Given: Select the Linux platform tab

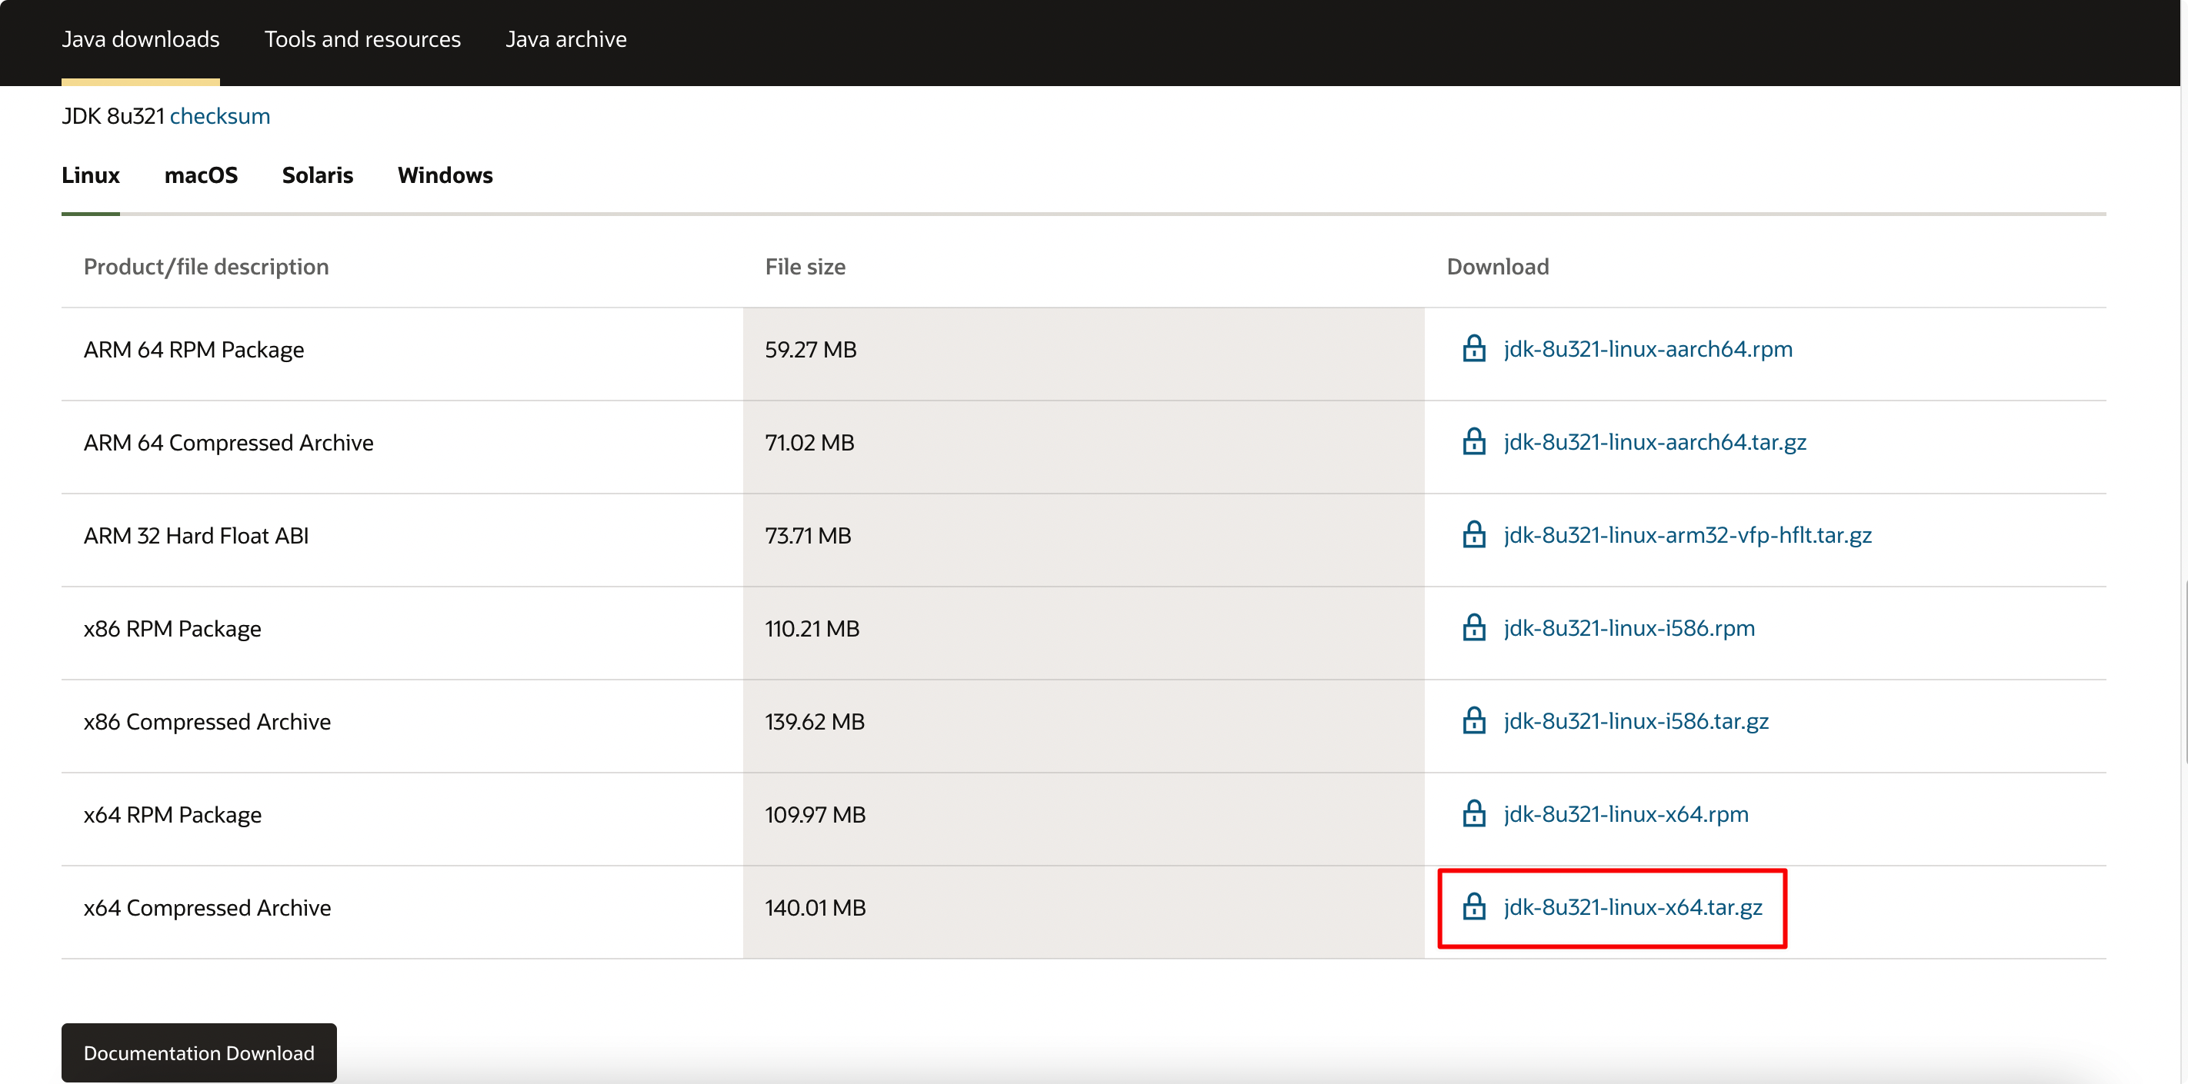Looking at the screenshot, I should coord(90,175).
